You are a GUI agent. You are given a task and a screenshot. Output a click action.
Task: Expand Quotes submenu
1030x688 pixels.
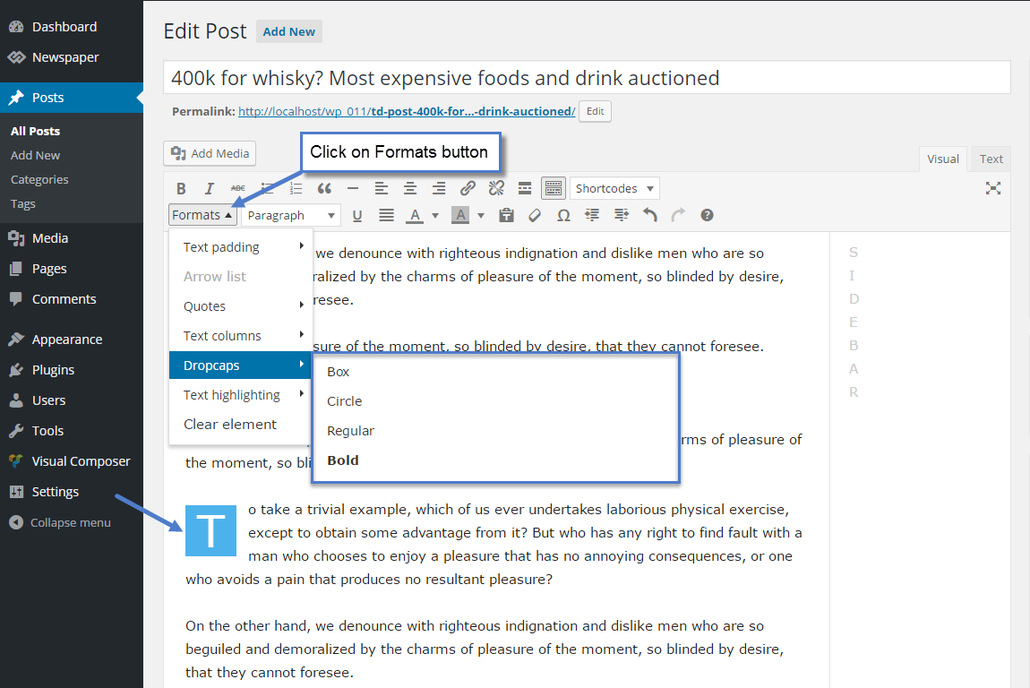[x=241, y=306]
